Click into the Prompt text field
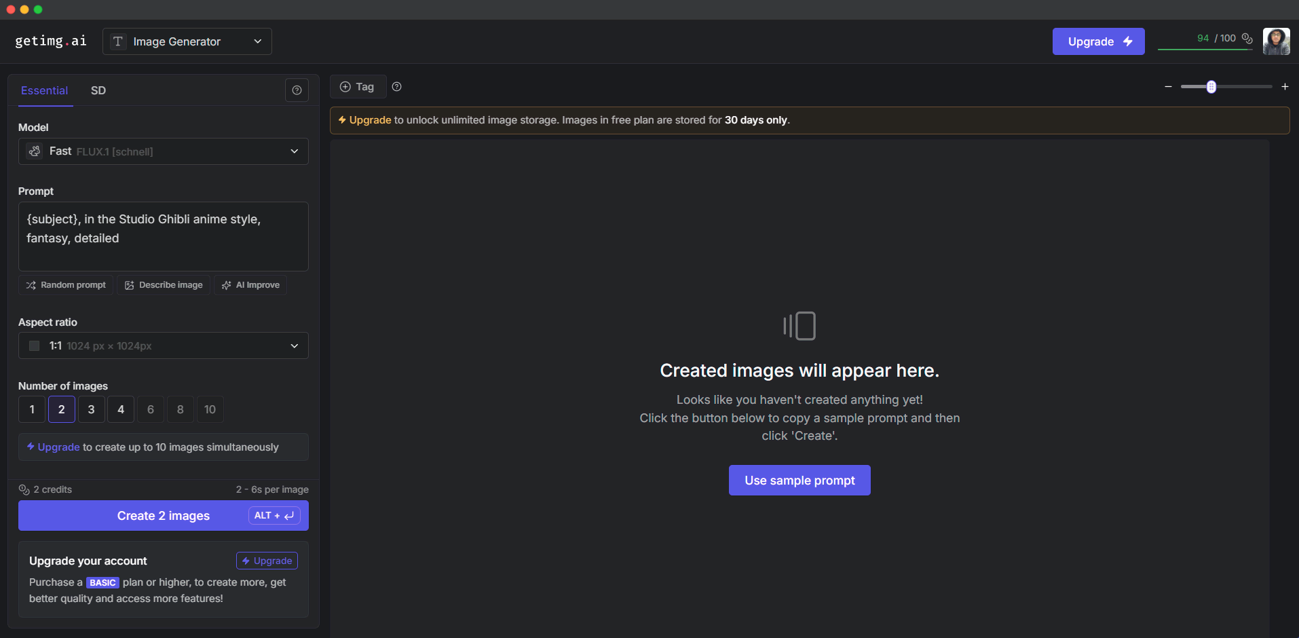The image size is (1299, 638). point(164,236)
